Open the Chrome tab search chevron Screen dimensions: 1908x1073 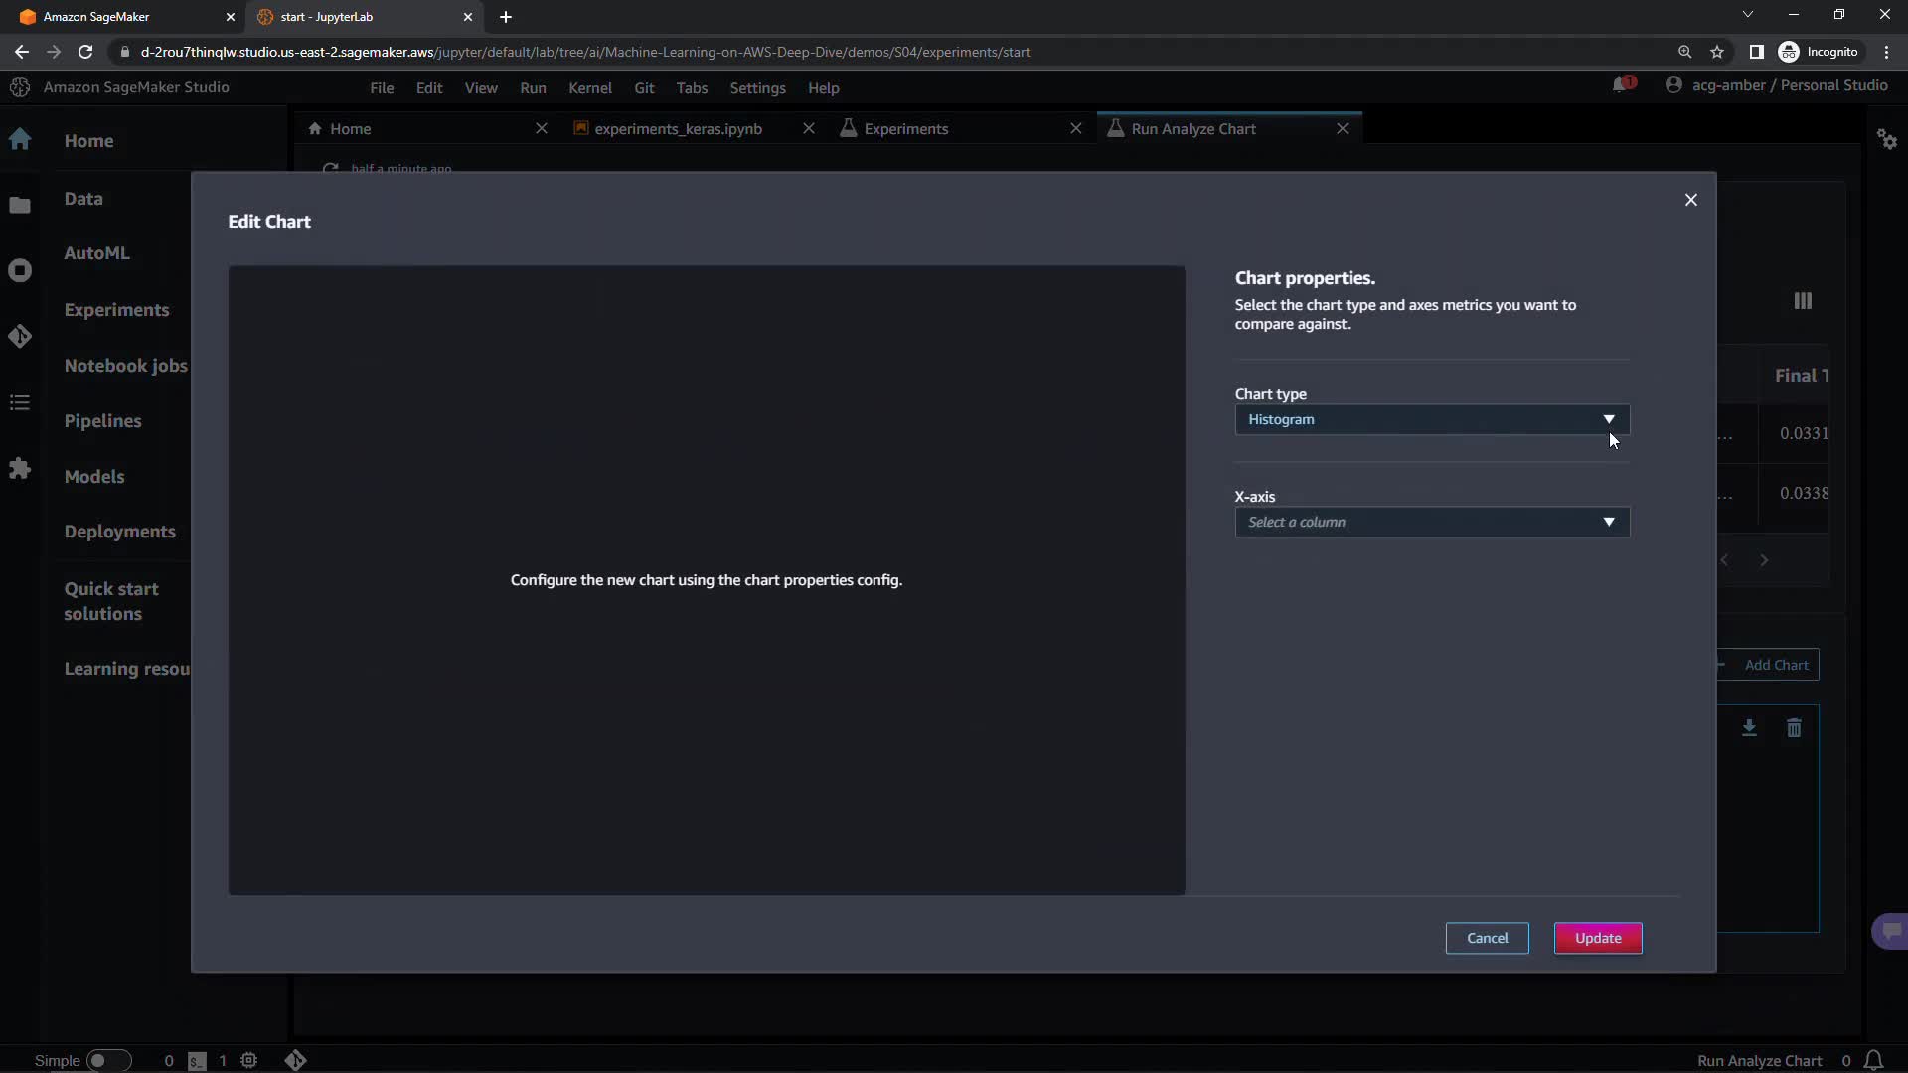tap(1747, 15)
